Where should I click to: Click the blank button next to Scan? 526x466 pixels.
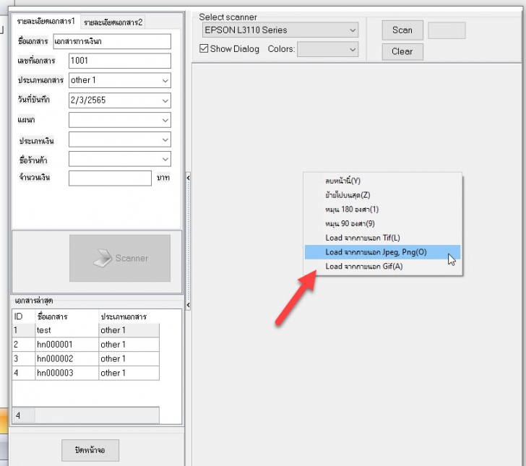447,30
